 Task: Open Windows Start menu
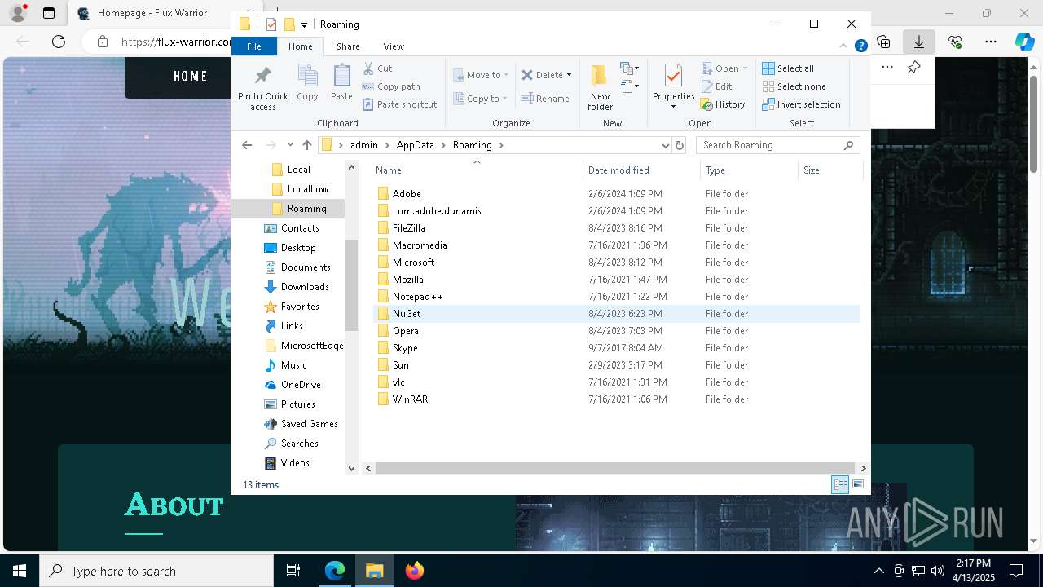(x=20, y=571)
